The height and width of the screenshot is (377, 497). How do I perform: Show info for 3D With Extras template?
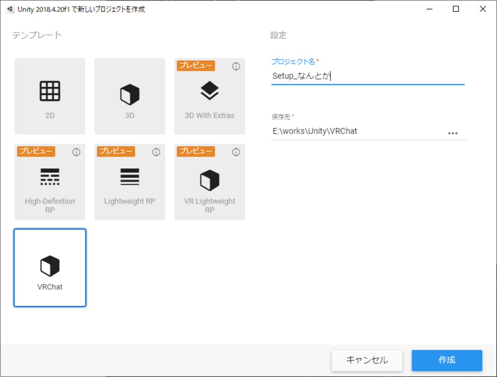click(236, 66)
